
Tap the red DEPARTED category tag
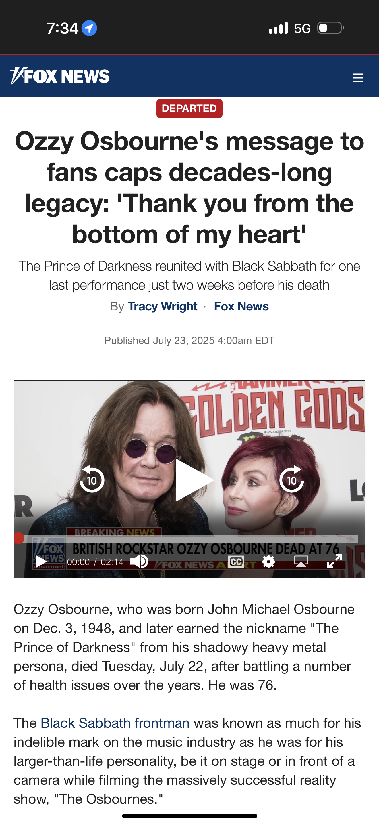point(189,108)
